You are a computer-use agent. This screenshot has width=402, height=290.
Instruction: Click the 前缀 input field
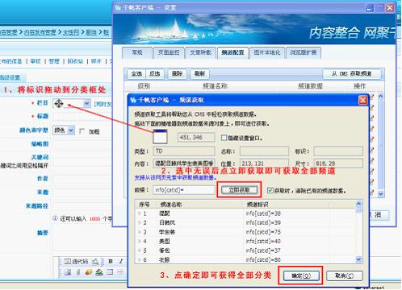[184, 190]
